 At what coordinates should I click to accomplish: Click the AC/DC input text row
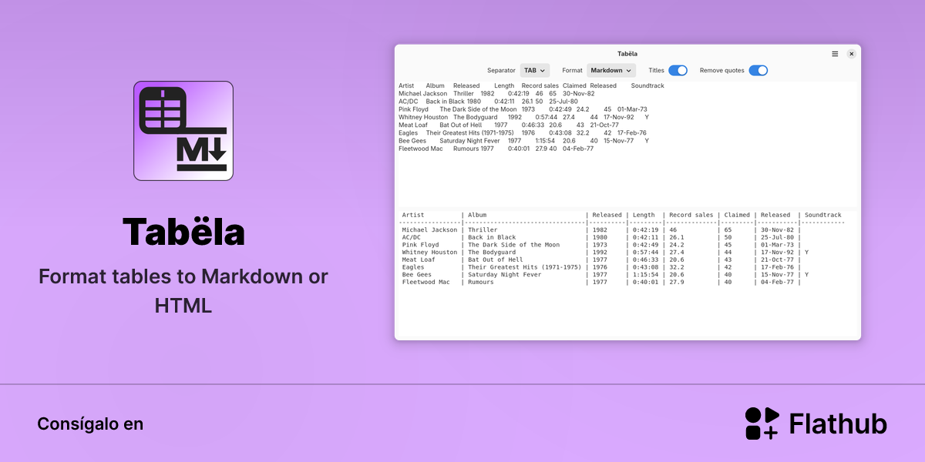[488, 102]
